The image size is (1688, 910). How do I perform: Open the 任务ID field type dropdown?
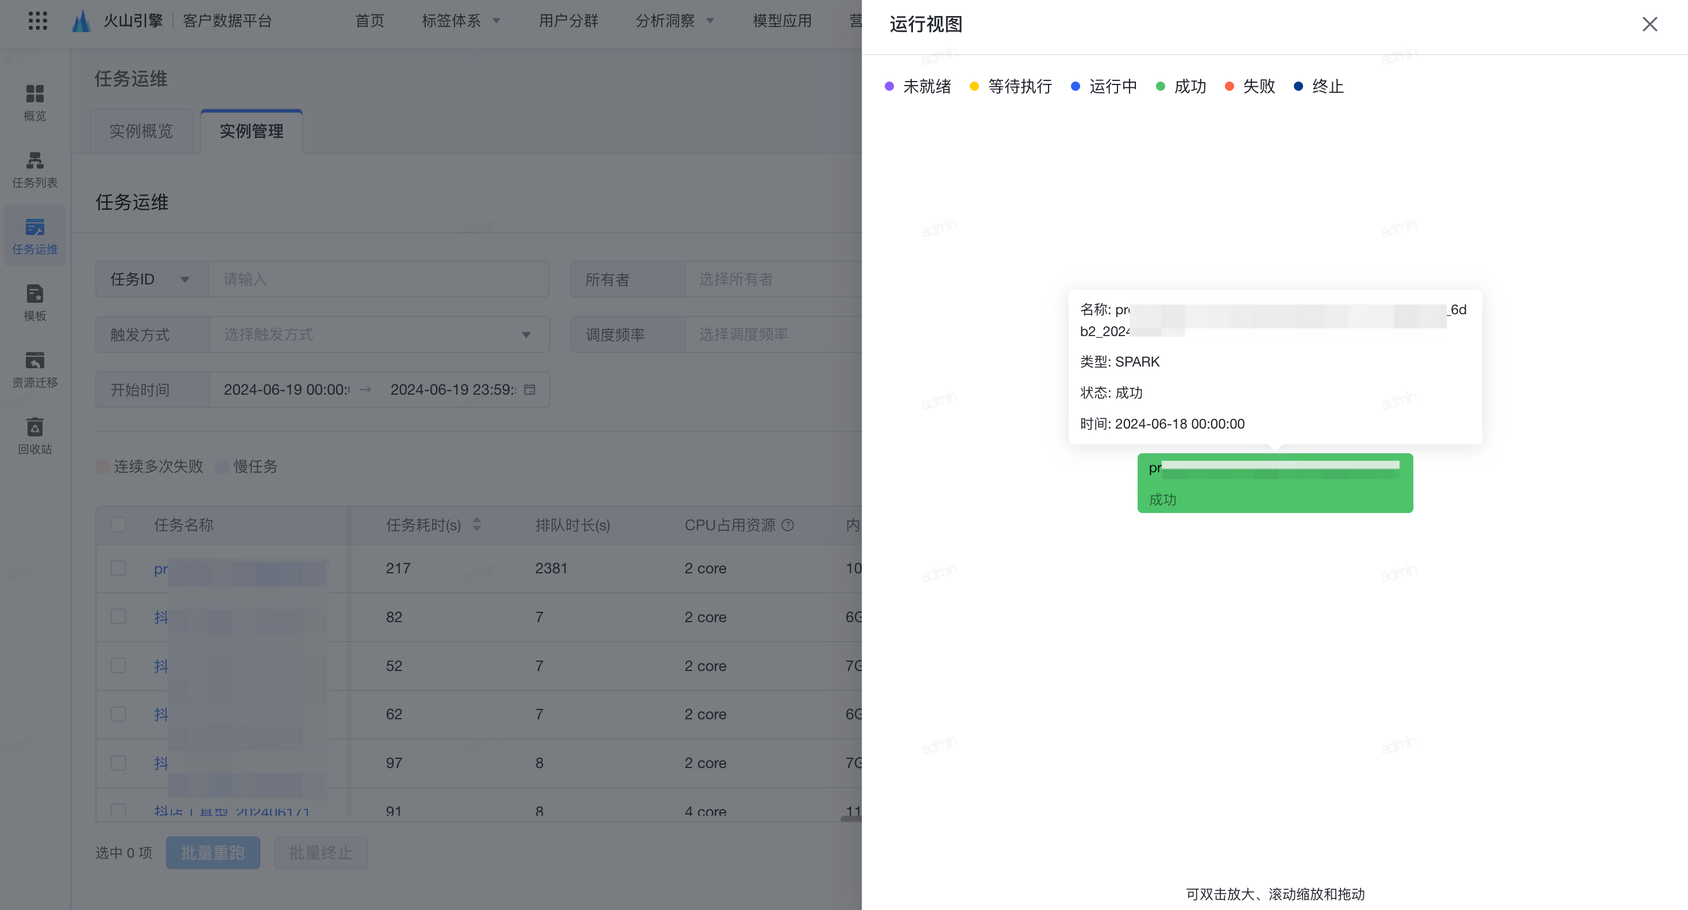click(151, 280)
